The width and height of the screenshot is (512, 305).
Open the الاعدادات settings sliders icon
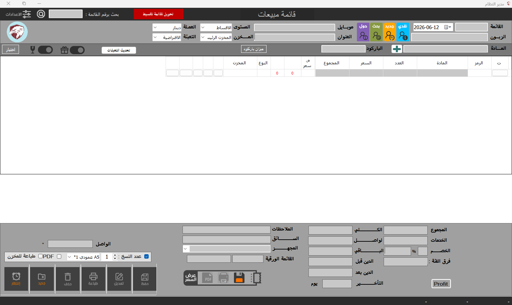(27, 14)
